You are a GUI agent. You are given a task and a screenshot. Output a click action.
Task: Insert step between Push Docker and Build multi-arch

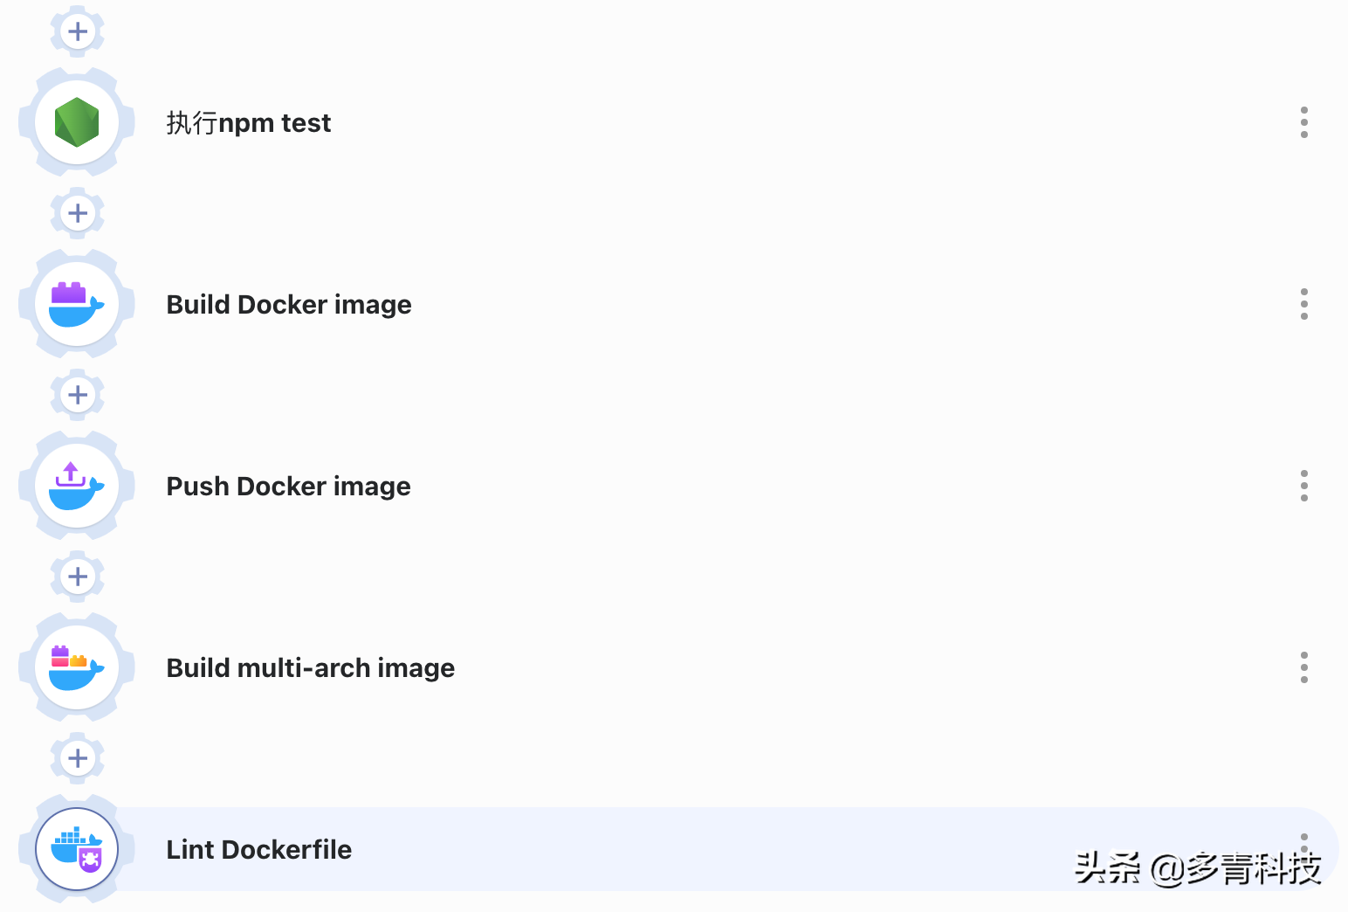pyautogui.click(x=78, y=577)
